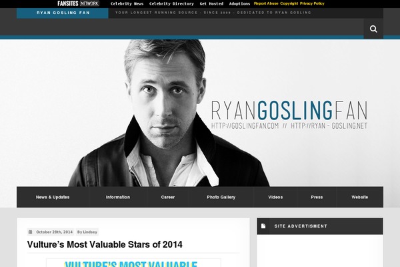Screen dimensions: 400x267
Task: Click the Get Hosted link
Action: click(211, 3)
